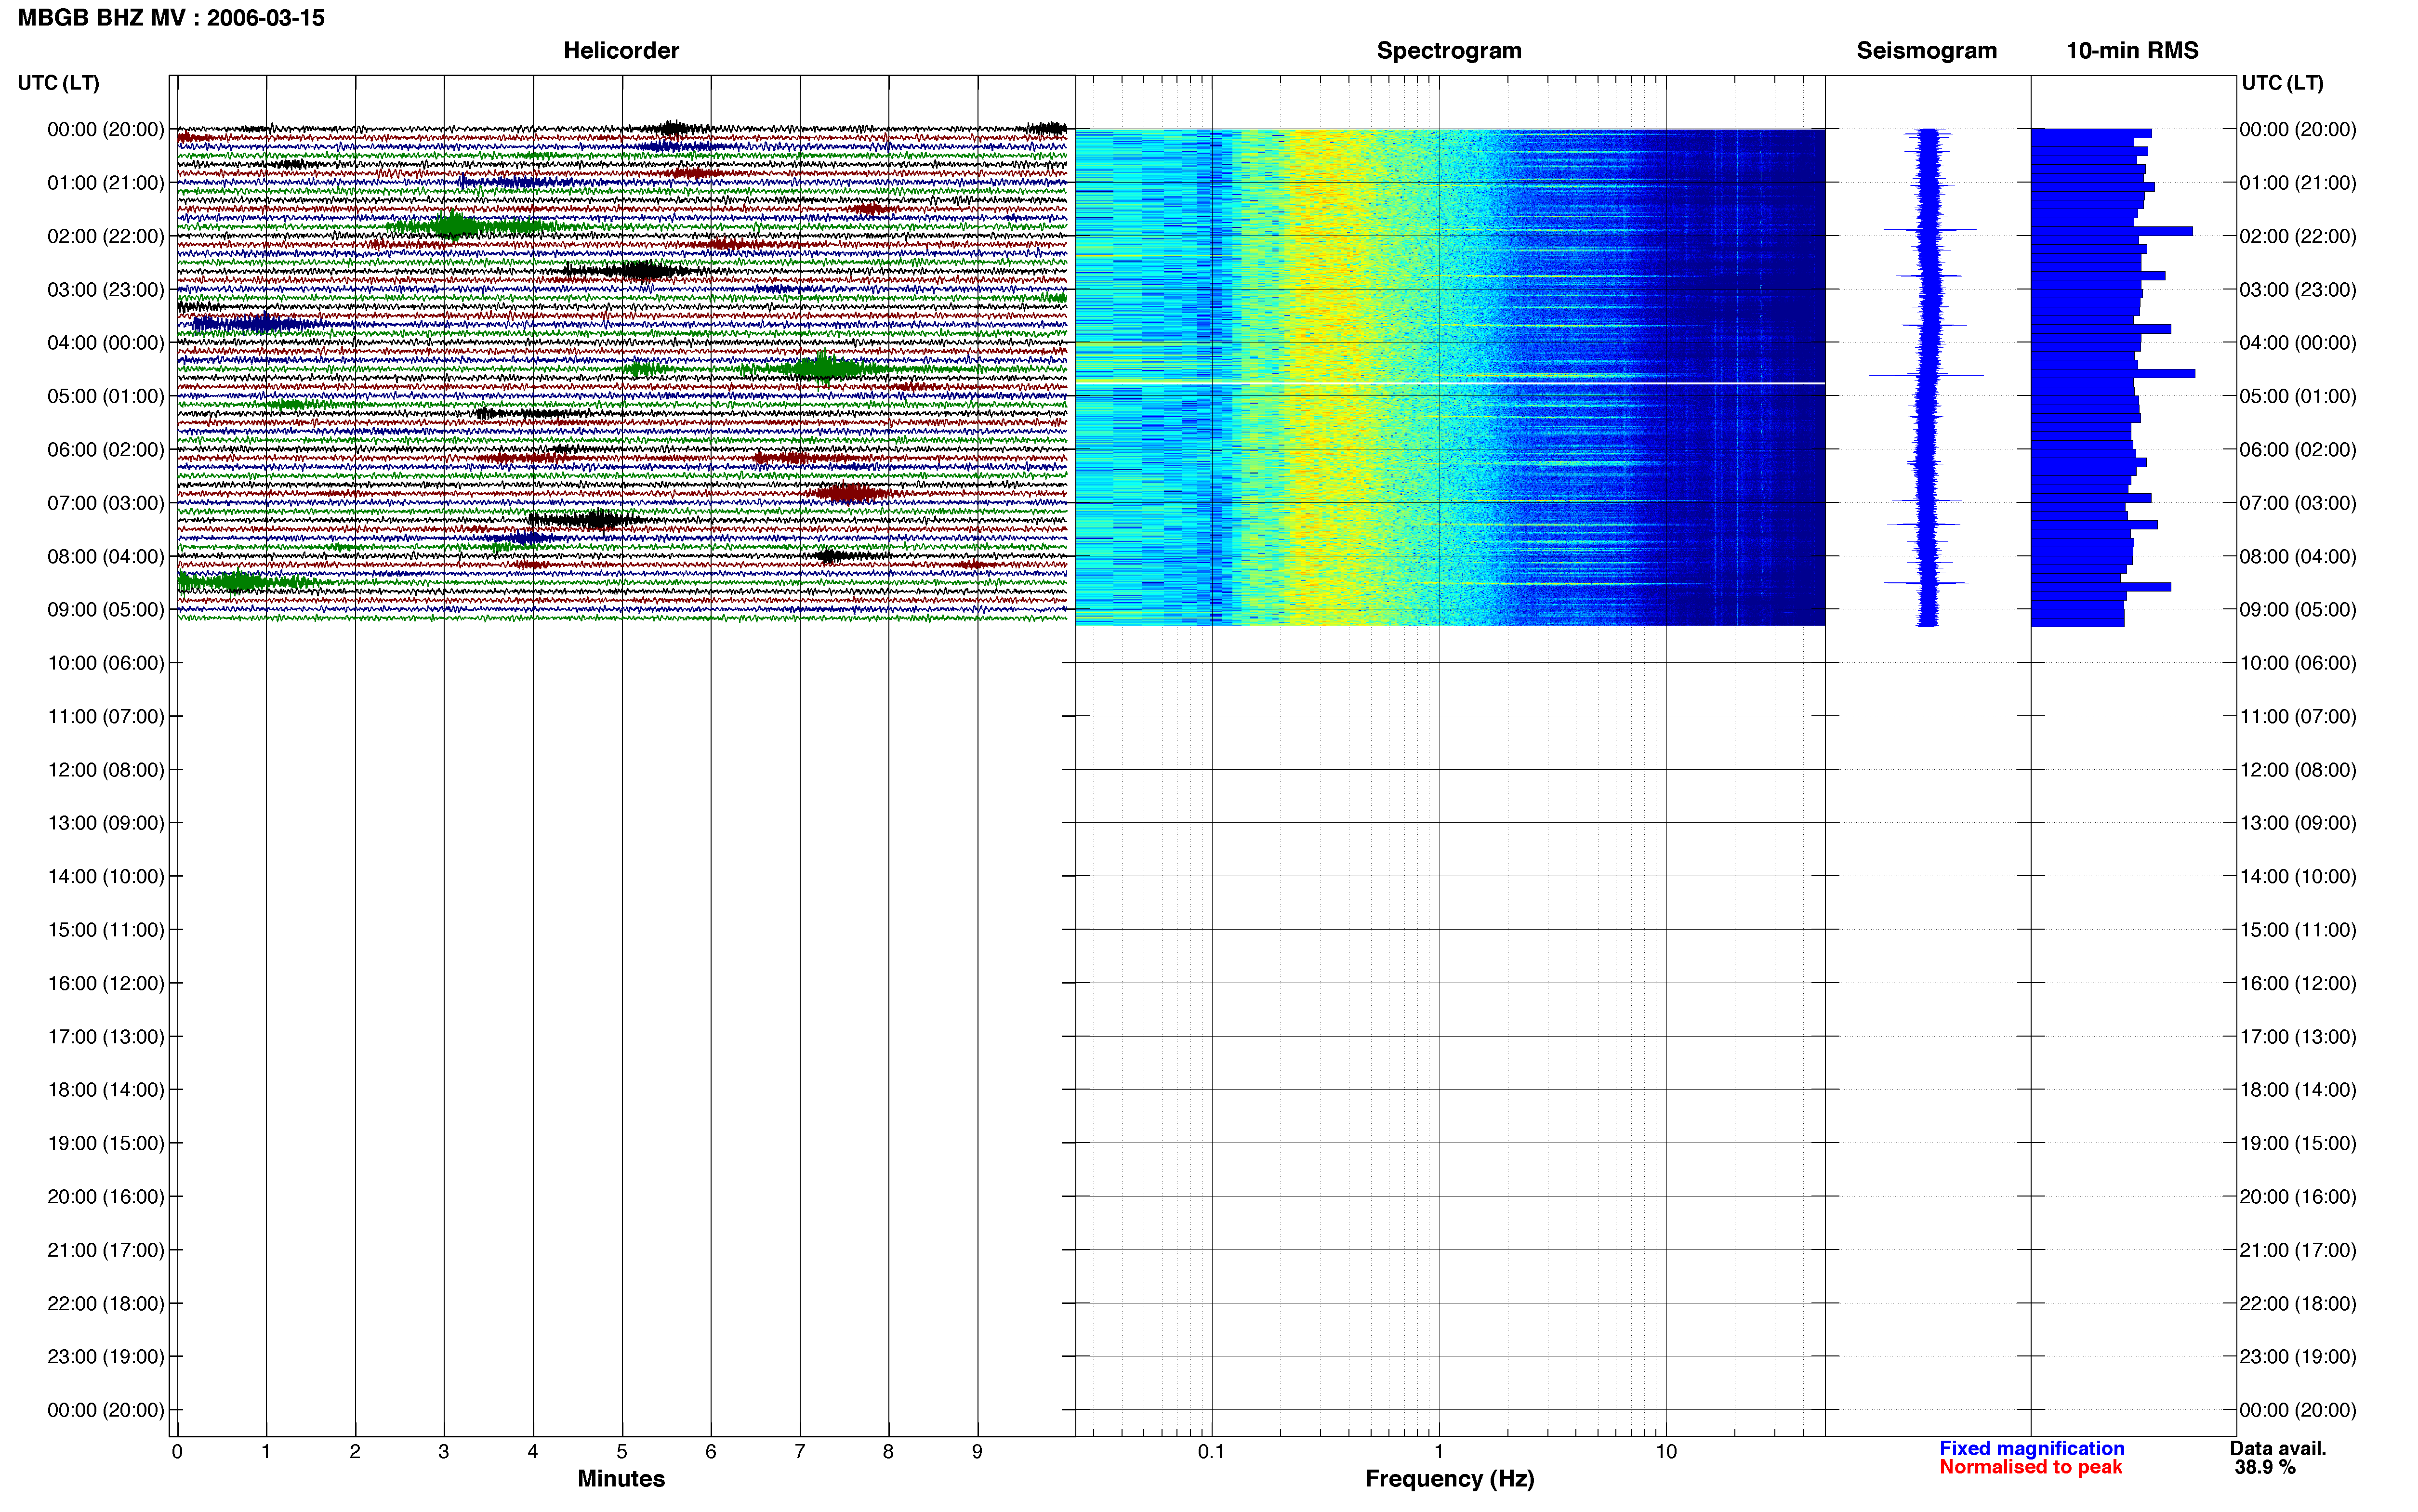Click the '38.9 %' data availability value
The image size is (2418, 1512).
2265,1467
